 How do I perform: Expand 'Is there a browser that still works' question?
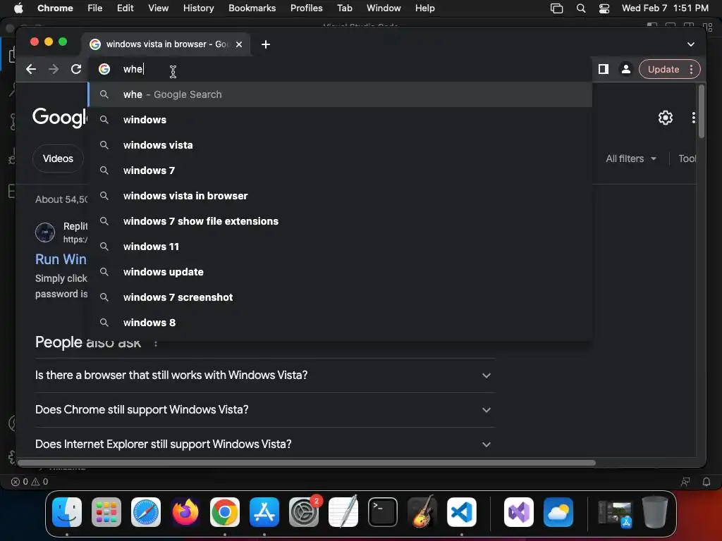click(x=264, y=375)
